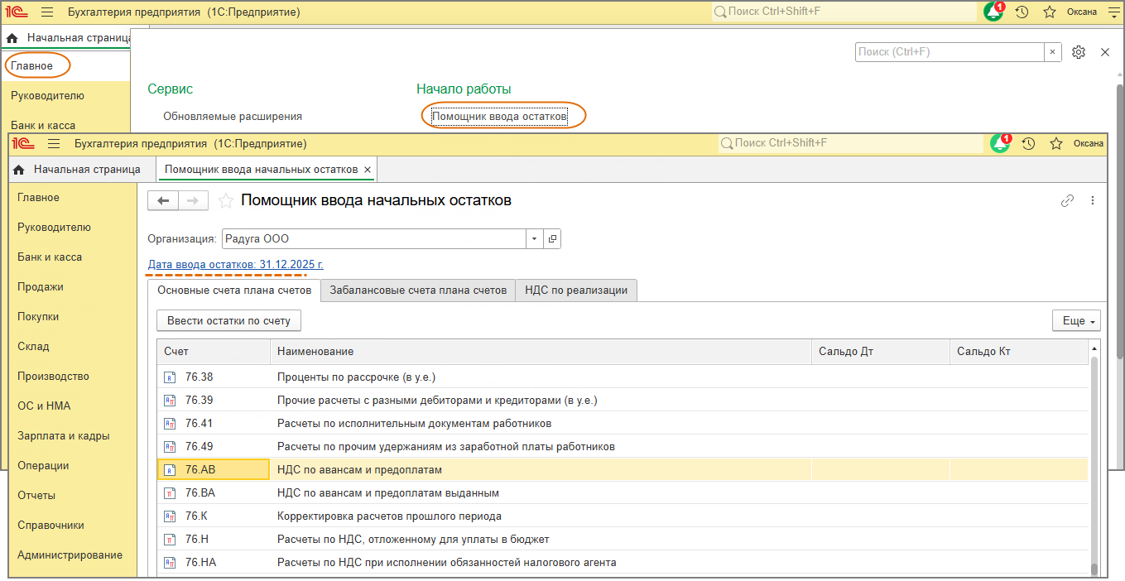Image resolution: width=1125 pixels, height=581 pixels.
Task: Clear search field X in back window
Action: coord(1052,51)
